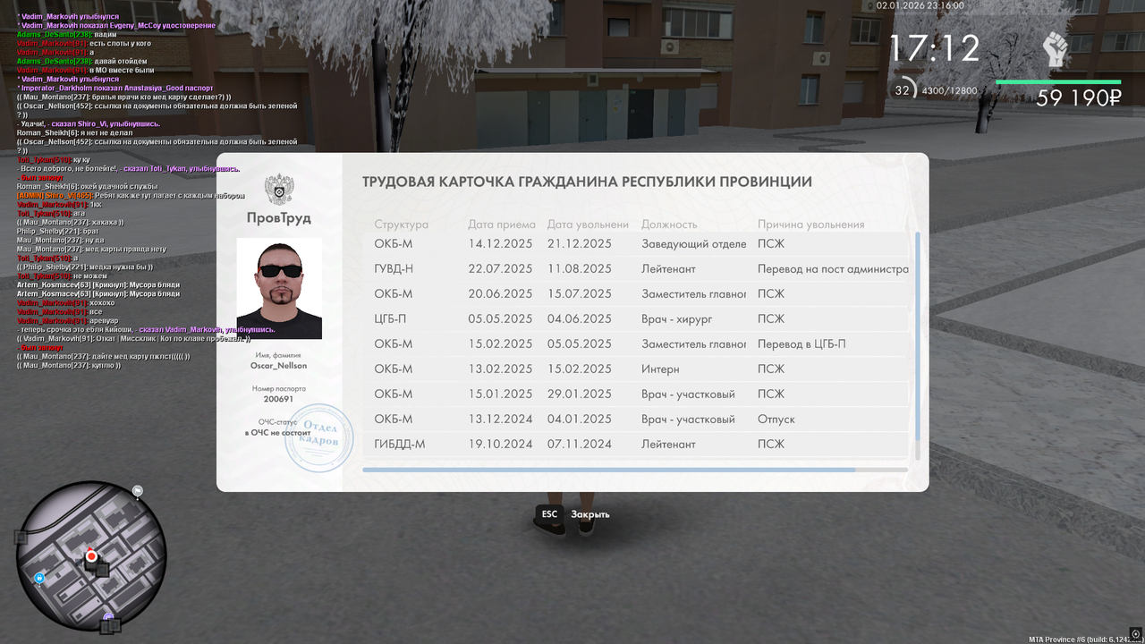The image size is (1145, 644).
Task: Click the name Oscar_Nellson on card
Action: [279, 365]
